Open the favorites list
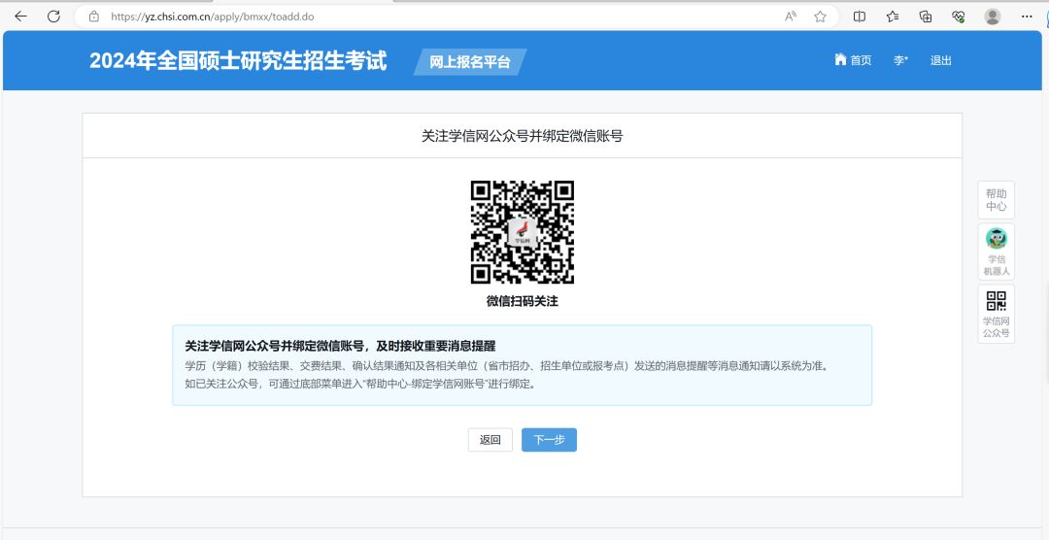The image size is (1049, 540). click(x=893, y=17)
